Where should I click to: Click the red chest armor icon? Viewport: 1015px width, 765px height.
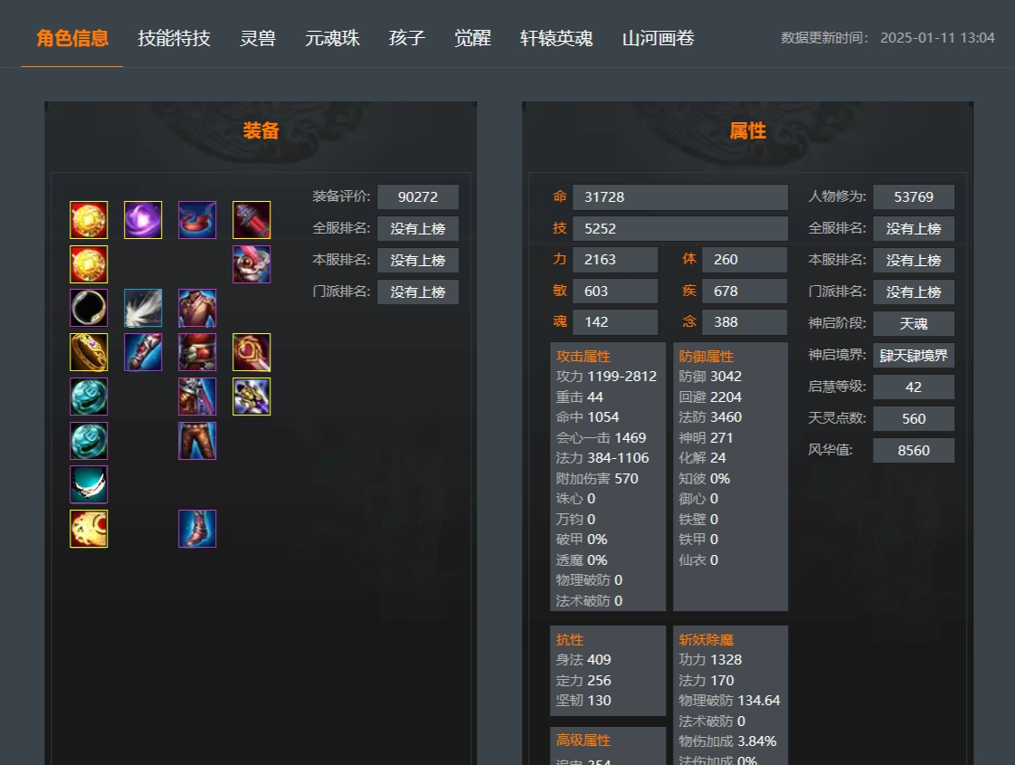[197, 308]
